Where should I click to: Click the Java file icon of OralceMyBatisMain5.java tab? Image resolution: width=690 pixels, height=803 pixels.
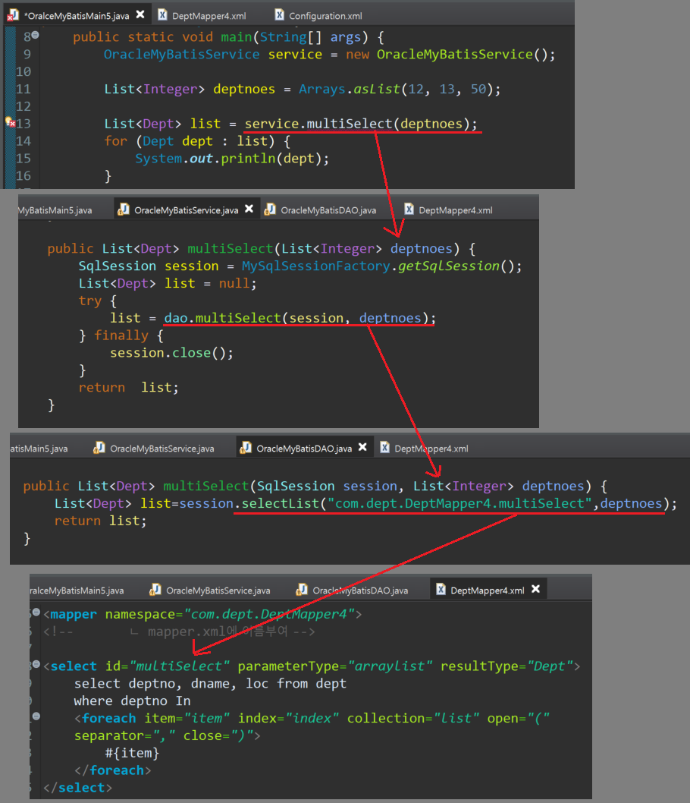coord(12,15)
